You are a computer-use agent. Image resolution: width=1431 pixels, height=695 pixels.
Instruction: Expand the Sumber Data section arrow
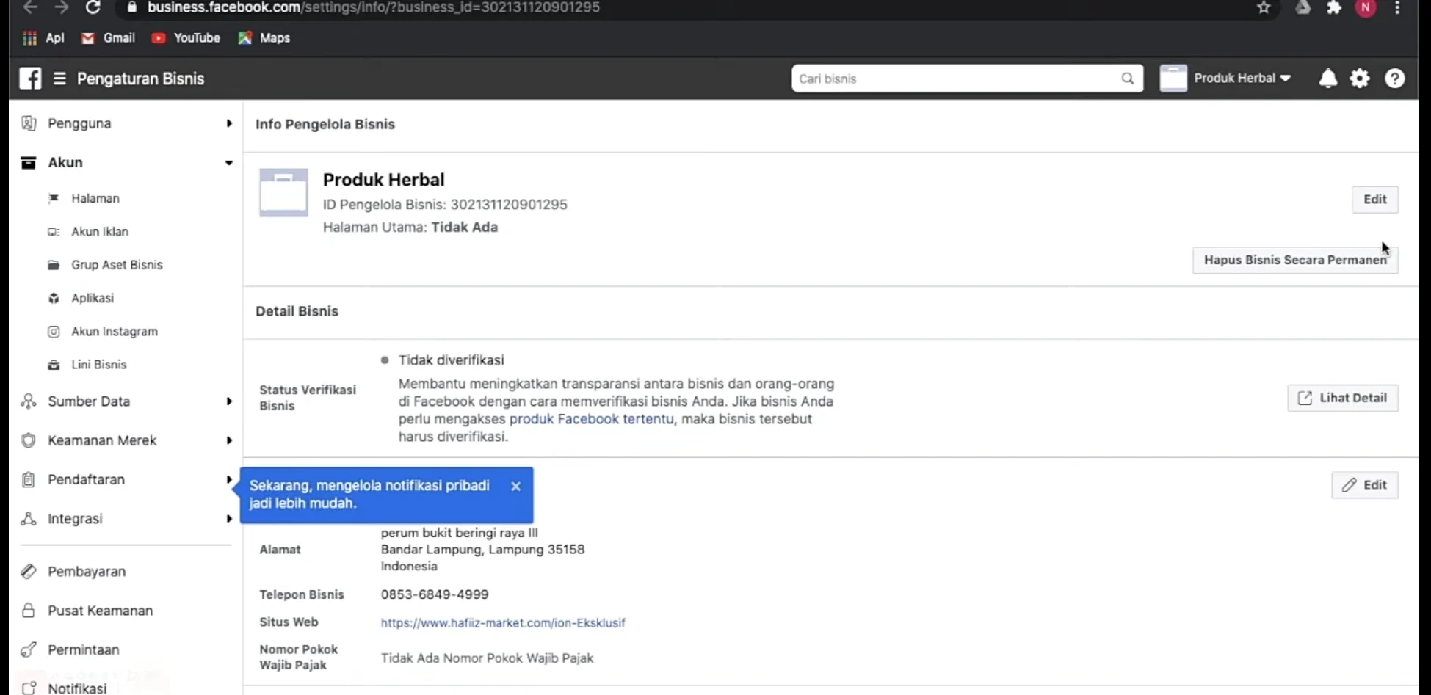click(229, 401)
